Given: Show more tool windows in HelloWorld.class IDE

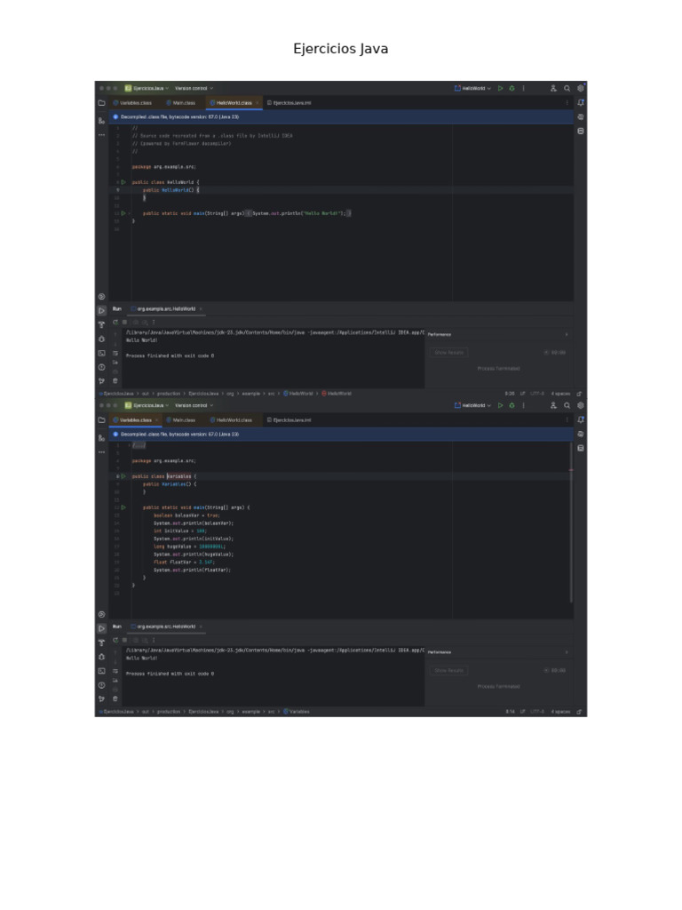Looking at the screenshot, I should click(101, 135).
